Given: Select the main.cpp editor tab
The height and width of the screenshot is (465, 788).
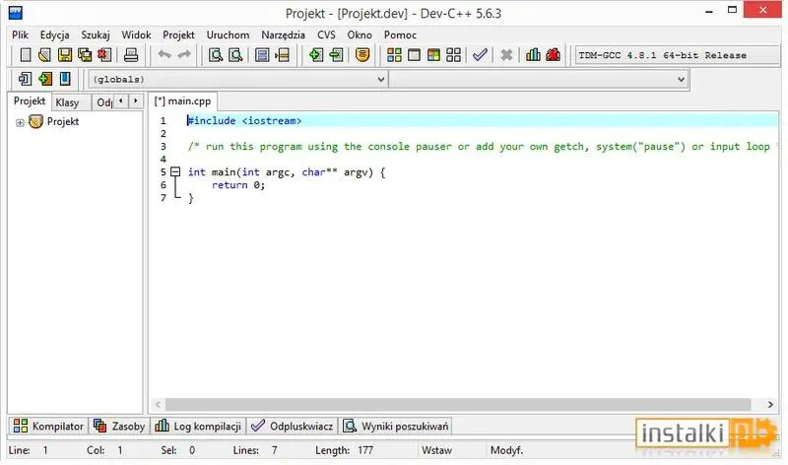Looking at the screenshot, I should point(183,101).
